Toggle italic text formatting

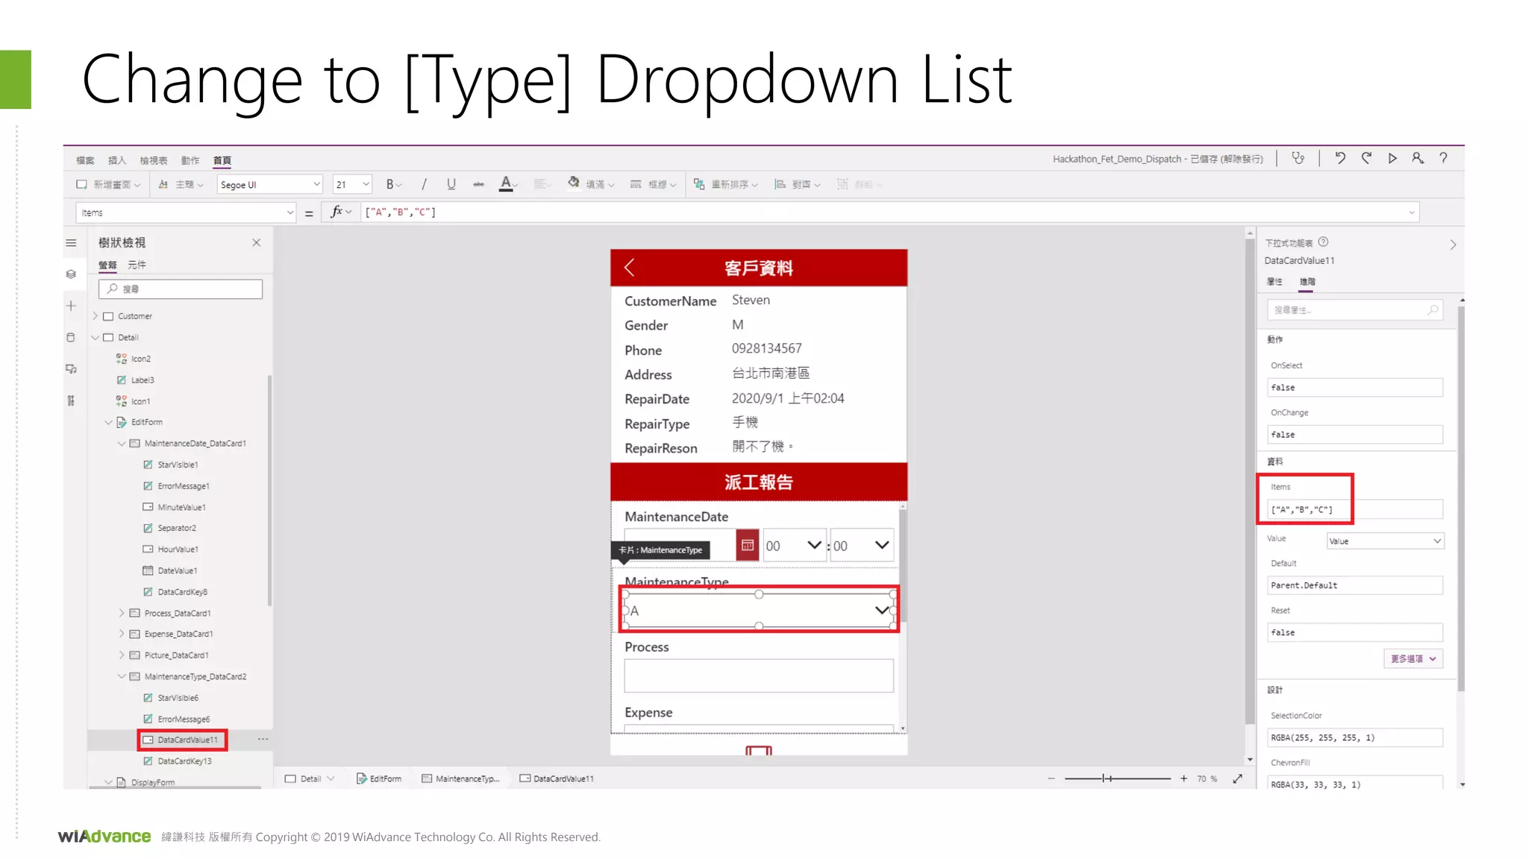click(x=424, y=184)
